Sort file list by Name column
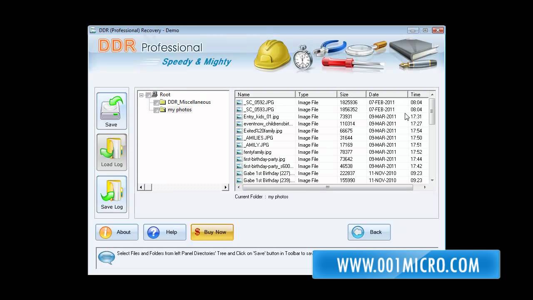The height and width of the screenshot is (300, 533). [265, 95]
